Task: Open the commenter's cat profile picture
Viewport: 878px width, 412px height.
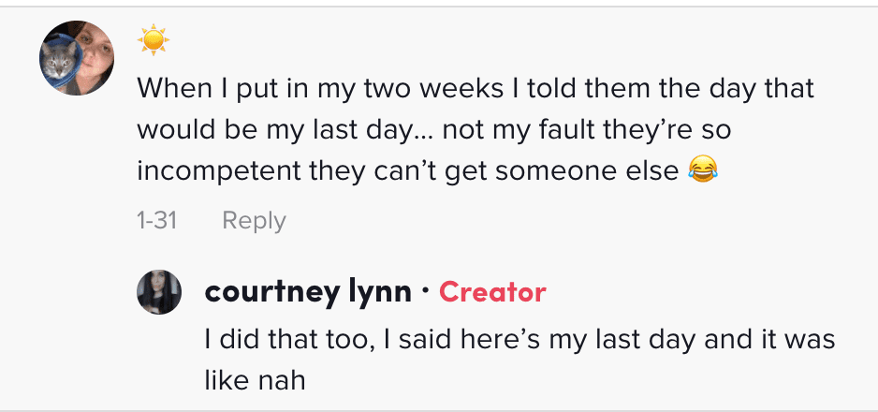Action: tap(77, 58)
